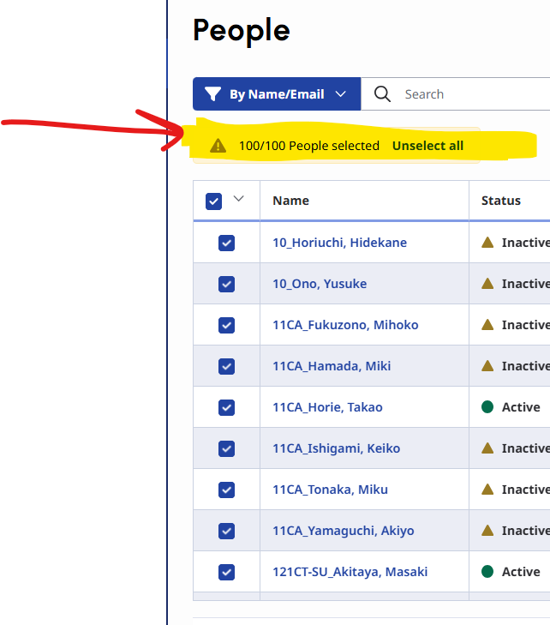The width and height of the screenshot is (550, 625).
Task: Click green active dot for 121CT-SU_Akitaya, Masaki
Action: tap(487, 572)
